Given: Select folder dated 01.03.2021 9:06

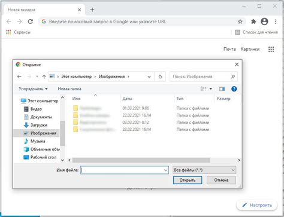Looking at the screenshot, I should coord(141,108).
